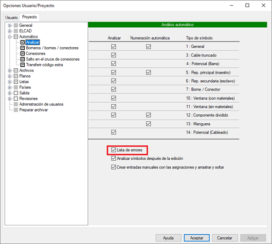Uncheck Numeración automática for 13 : Manguera

(148, 124)
